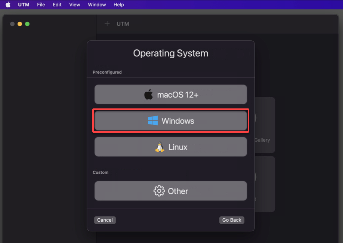Click the green zoom window button
This screenshot has width=343, height=243.
click(x=27, y=24)
